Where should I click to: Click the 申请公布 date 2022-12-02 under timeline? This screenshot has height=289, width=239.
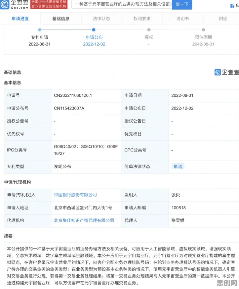click(x=94, y=44)
